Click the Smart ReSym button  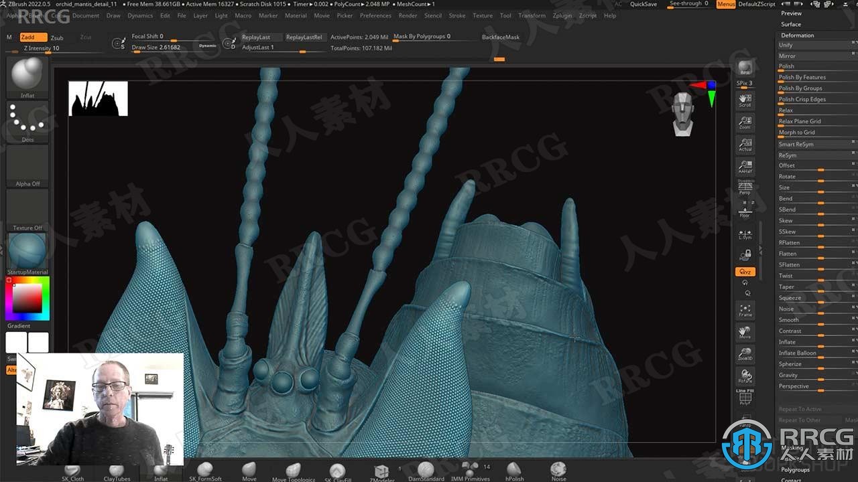(816, 144)
